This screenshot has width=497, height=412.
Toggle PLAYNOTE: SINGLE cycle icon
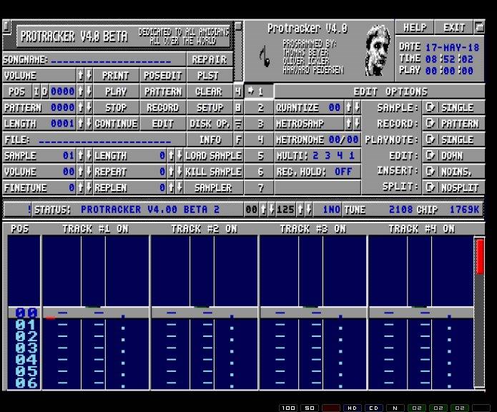pos(430,139)
